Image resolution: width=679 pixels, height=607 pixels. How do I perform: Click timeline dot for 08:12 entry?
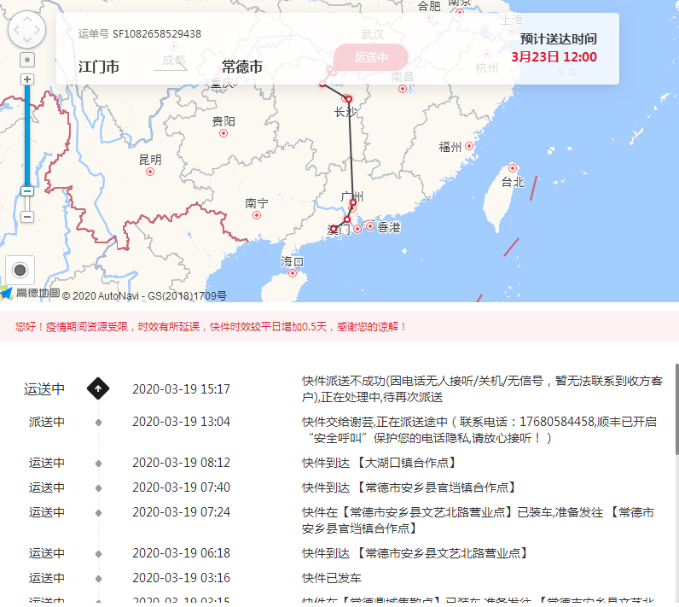tap(99, 464)
